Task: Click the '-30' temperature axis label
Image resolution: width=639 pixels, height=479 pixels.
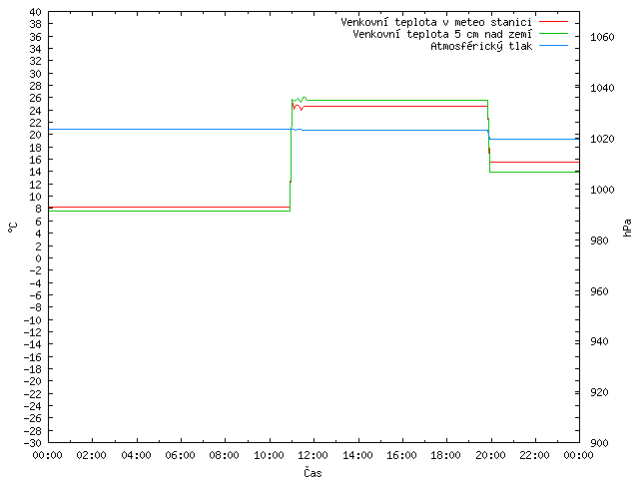Action: (33, 443)
